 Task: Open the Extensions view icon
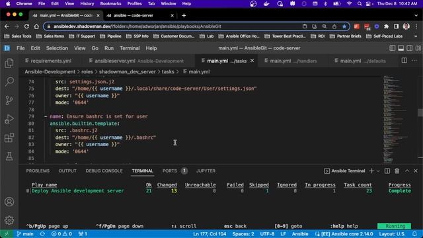pyautogui.click(x=9, y=138)
